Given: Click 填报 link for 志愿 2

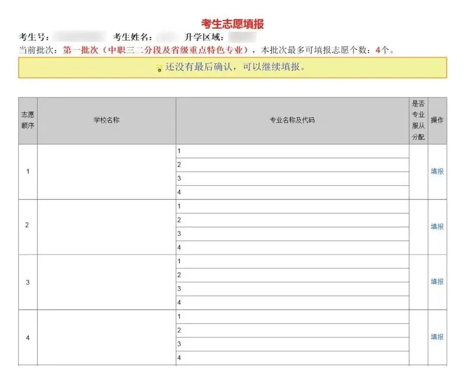Looking at the screenshot, I should (x=437, y=226).
